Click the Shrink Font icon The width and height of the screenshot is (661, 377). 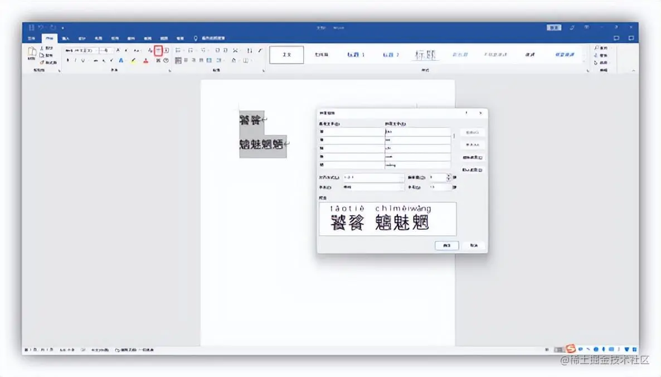(126, 50)
